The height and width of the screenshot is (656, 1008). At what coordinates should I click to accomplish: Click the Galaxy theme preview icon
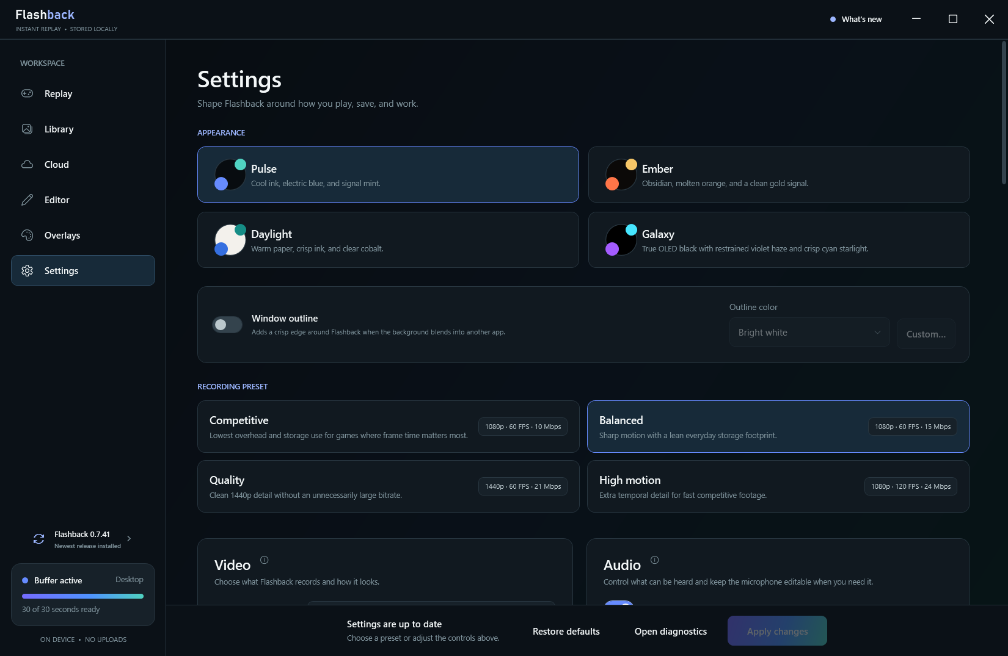(x=621, y=240)
